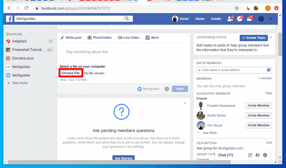Open notifications bell icon
Viewport: 286px width, 168px height.
[x=249, y=19]
